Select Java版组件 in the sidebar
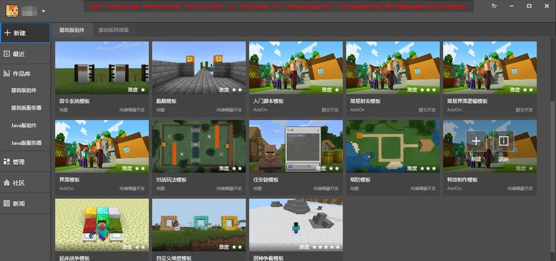This screenshot has height=261, width=556. tap(23, 125)
